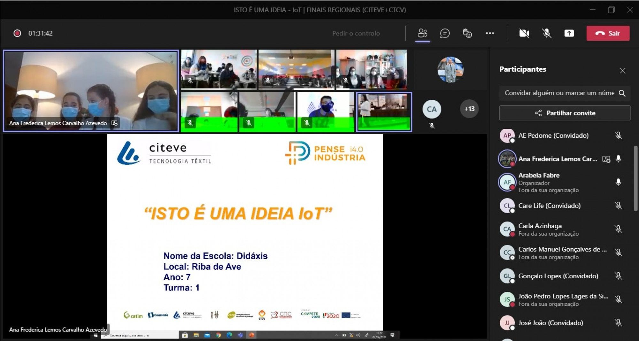The height and width of the screenshot is (341, 639).
Task: Open the More actions ellipsis menu
Action: [490, 33]
